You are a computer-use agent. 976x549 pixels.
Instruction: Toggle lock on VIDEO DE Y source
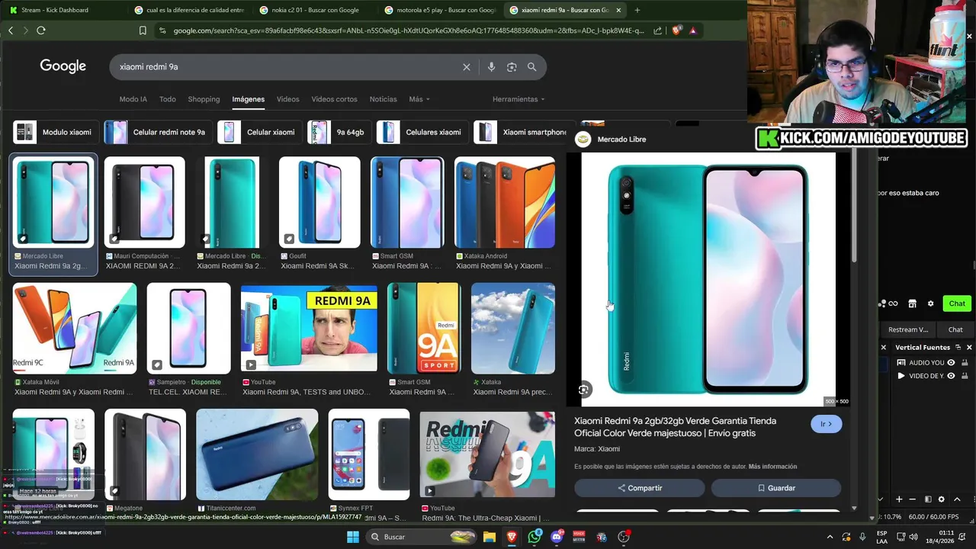[x=963, y=376]
